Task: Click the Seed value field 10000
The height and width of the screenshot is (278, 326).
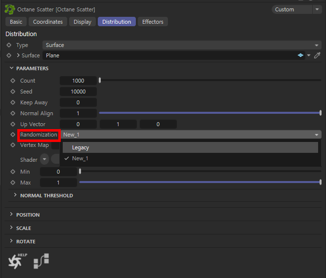Action: tap(78, 92)
